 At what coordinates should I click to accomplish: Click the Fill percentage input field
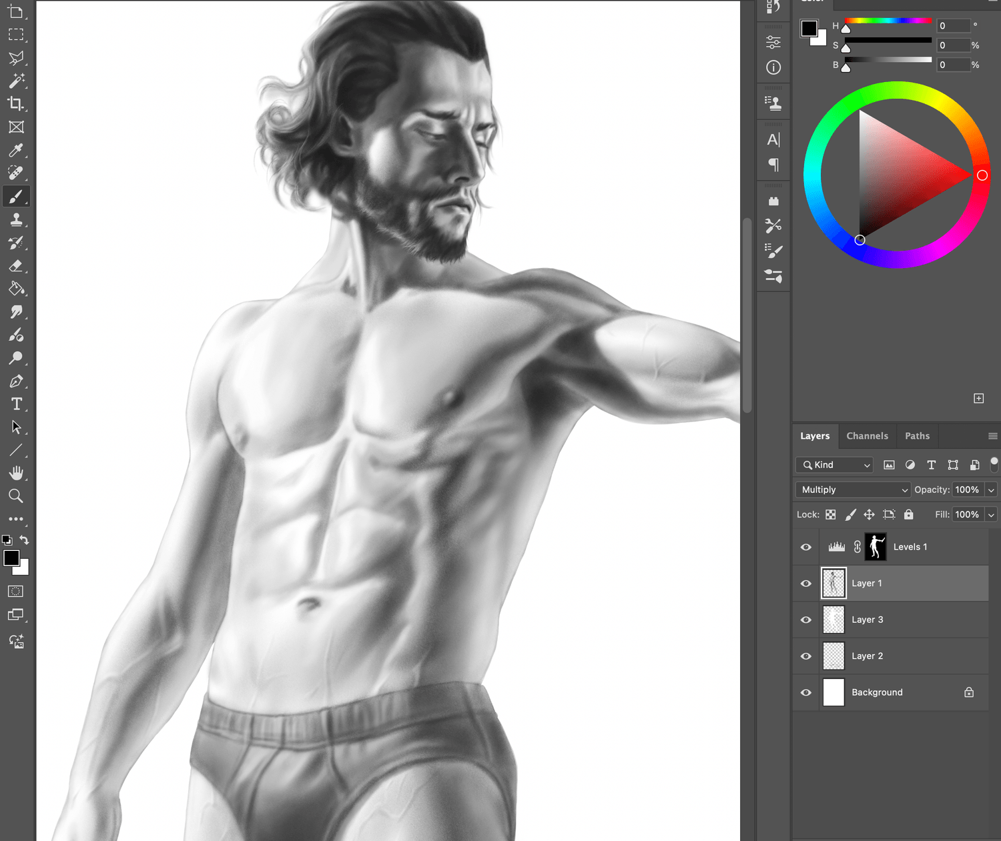[967, 514]
